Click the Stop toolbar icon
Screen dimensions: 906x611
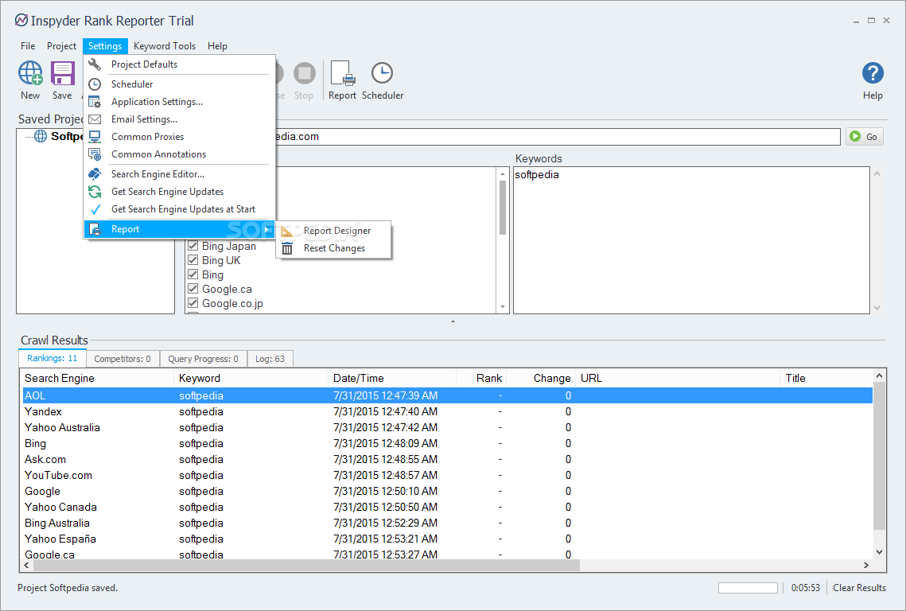304,73
